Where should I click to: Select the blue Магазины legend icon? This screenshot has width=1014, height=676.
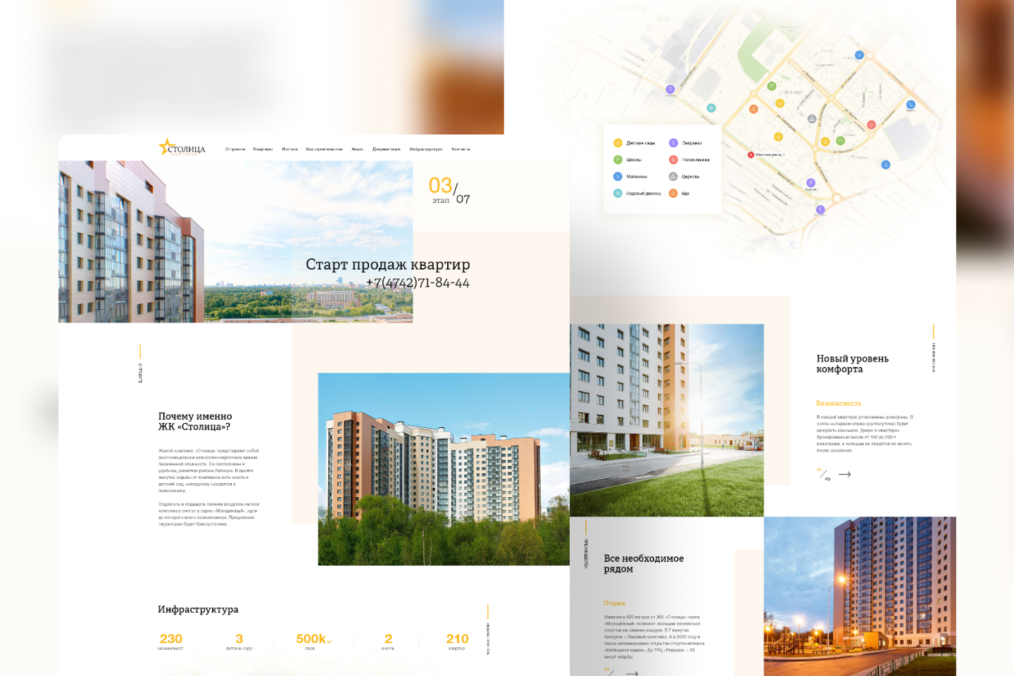pos(618,177)
